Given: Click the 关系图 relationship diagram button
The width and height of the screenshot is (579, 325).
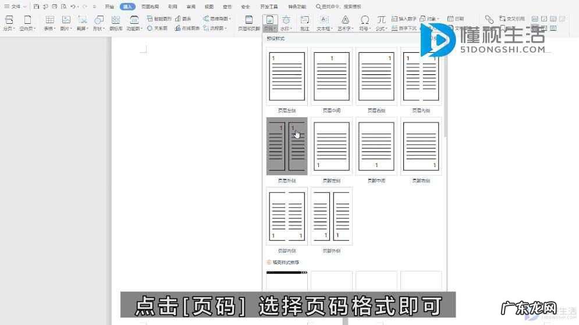Looking at the screenshot, I should 157,28.
